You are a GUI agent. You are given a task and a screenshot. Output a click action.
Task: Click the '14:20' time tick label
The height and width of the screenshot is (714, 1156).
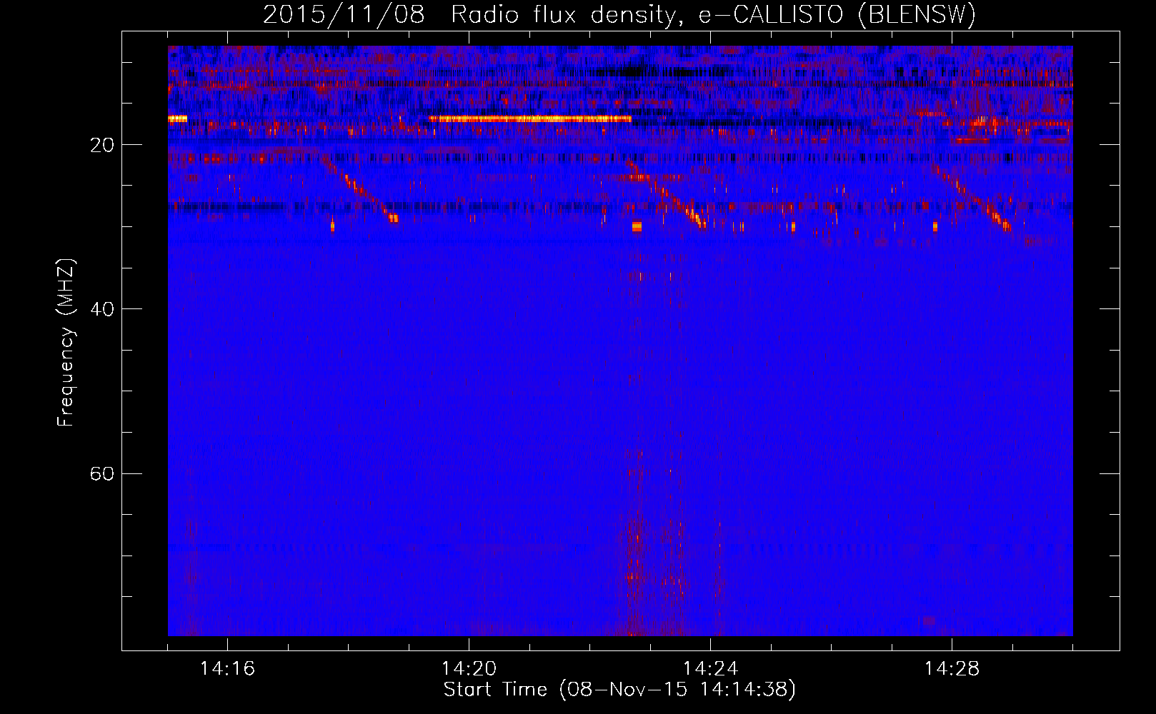point(469,668)
